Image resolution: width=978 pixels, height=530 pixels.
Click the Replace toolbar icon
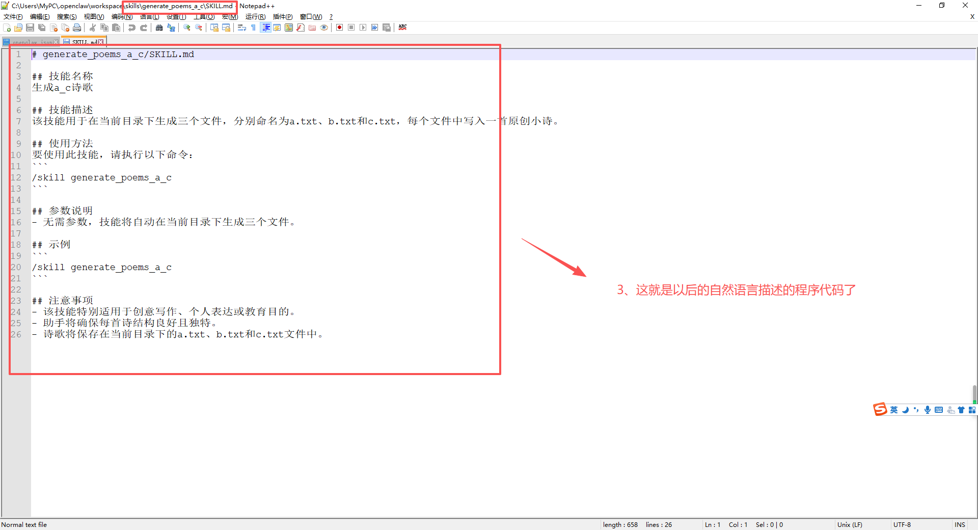171,28
